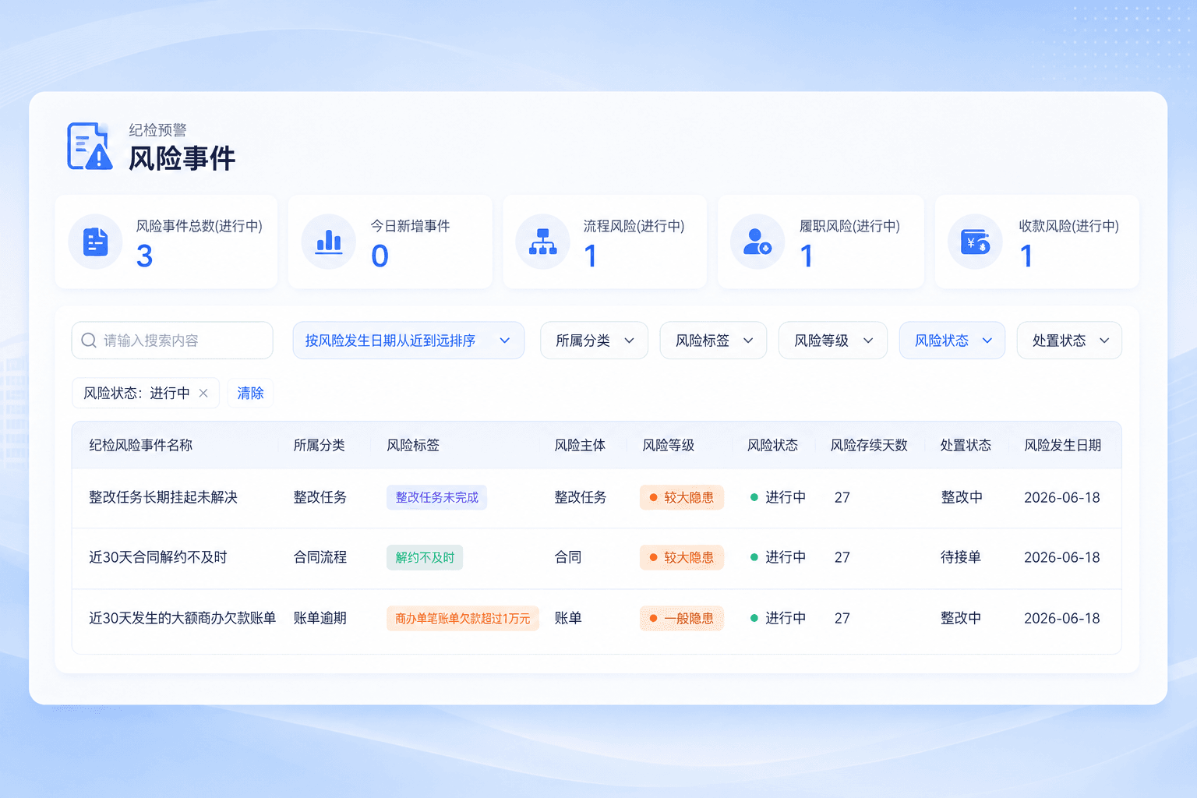Viewport: 1197px width, 798px height.
Task: Open the 近30天合同解约不及时 event row
Action: point(597,558)
